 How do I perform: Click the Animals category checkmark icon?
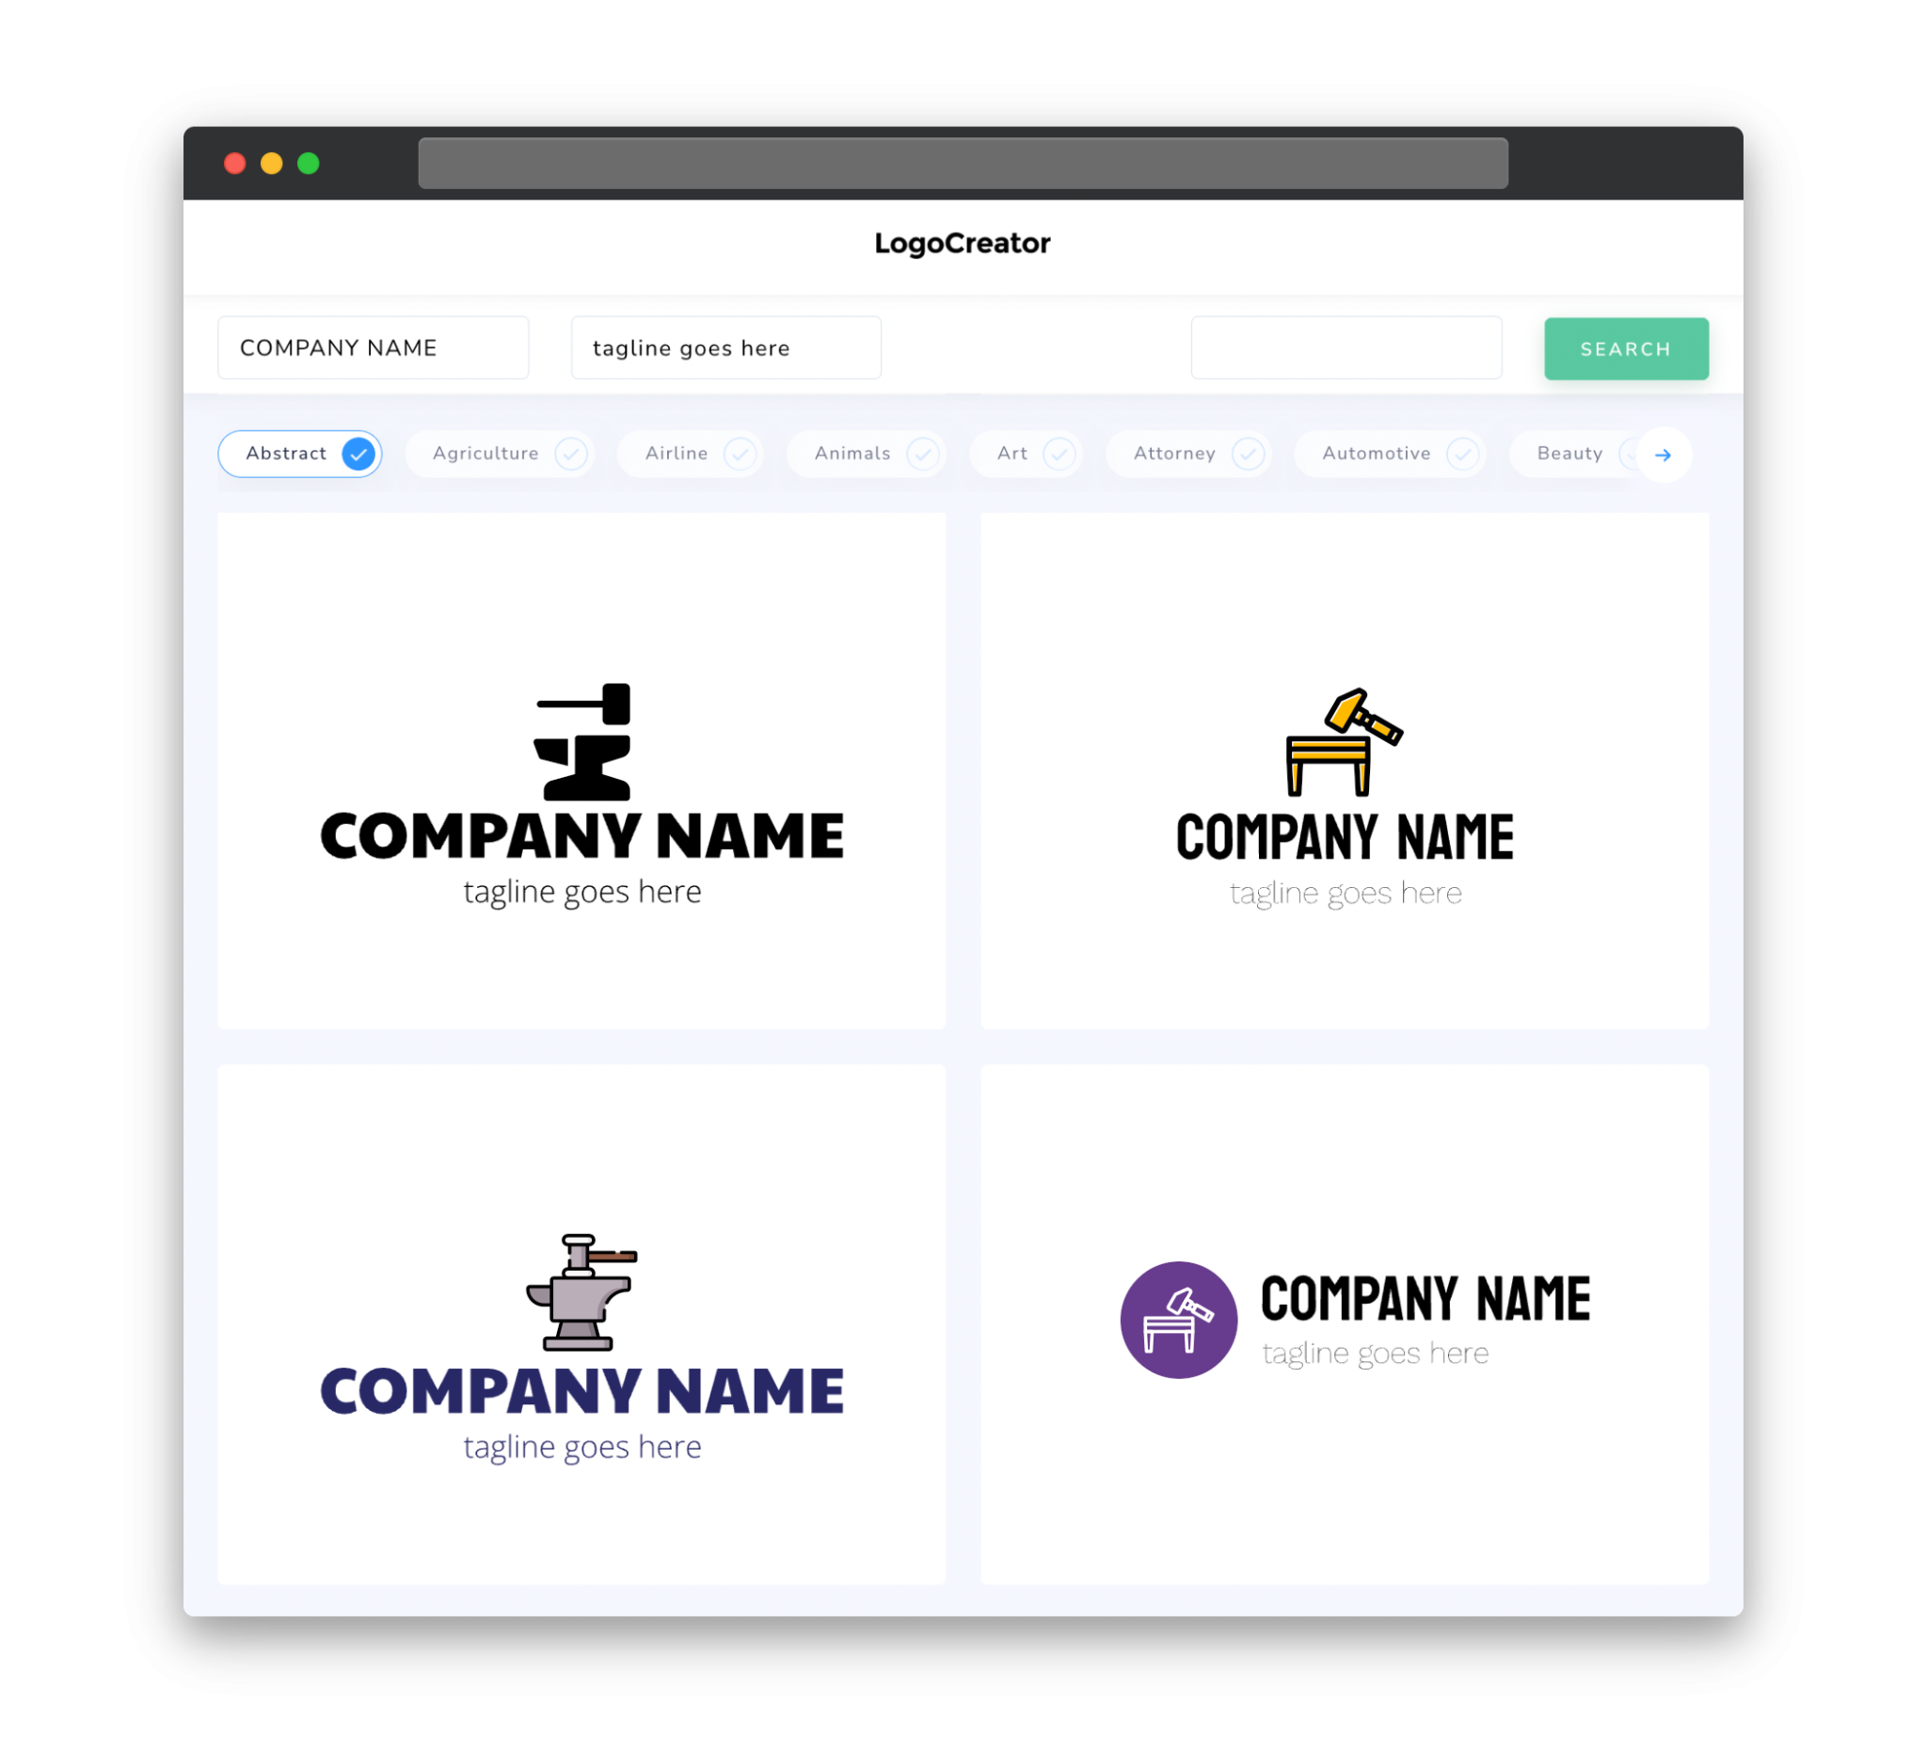coord(929,453)
